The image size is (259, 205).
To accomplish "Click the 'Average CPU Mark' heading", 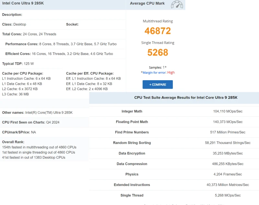I will 147,4.
